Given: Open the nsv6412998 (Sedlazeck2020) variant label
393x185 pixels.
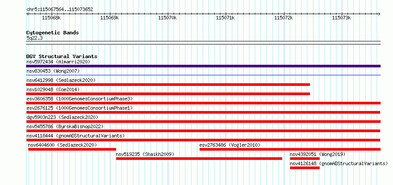Looking at the screenshot, I should click(x=61, y=80).
